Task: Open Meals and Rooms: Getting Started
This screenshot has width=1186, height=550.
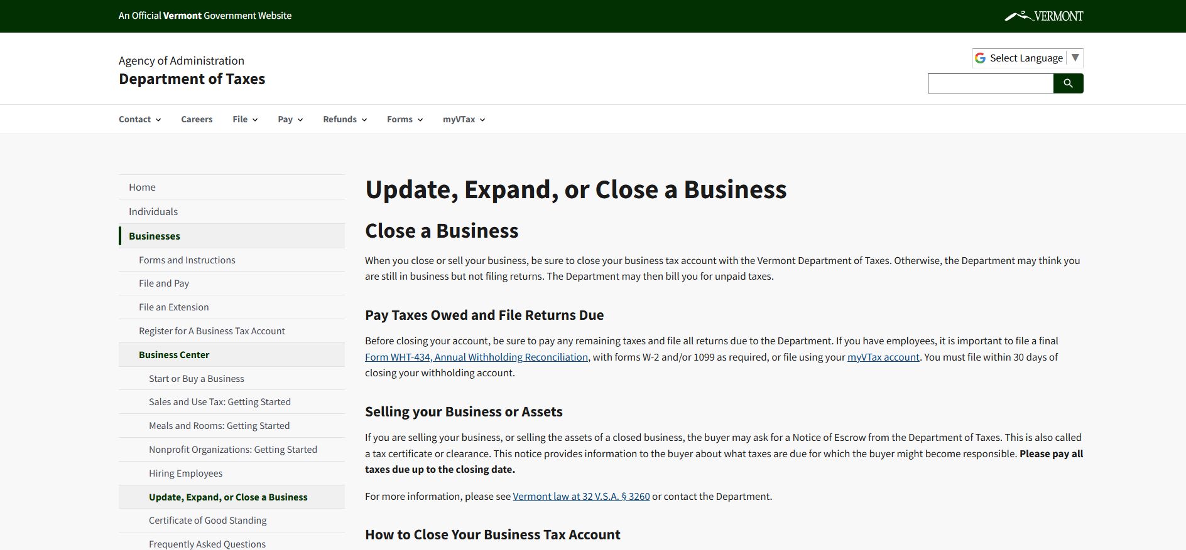Action: [x=232, y=426]
